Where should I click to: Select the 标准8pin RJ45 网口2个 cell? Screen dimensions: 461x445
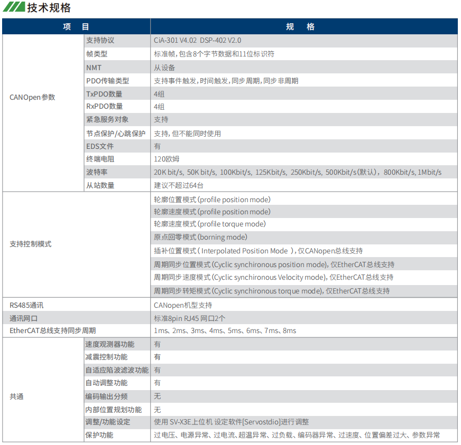(x=189, y=318)
